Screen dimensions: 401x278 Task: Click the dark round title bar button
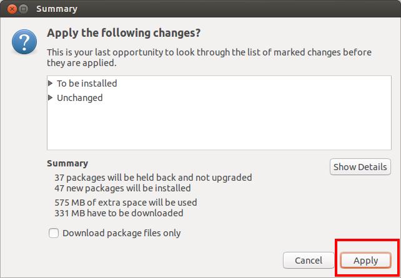pyautogui.click(x=22, y=9)
